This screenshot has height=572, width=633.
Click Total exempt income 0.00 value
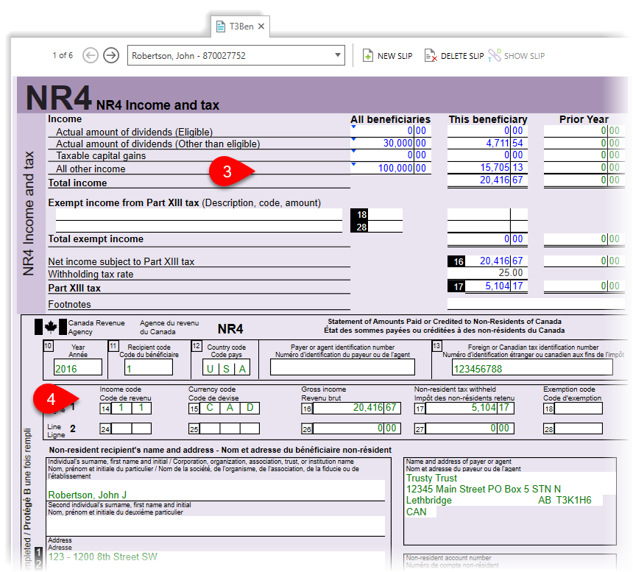point(487,239)
